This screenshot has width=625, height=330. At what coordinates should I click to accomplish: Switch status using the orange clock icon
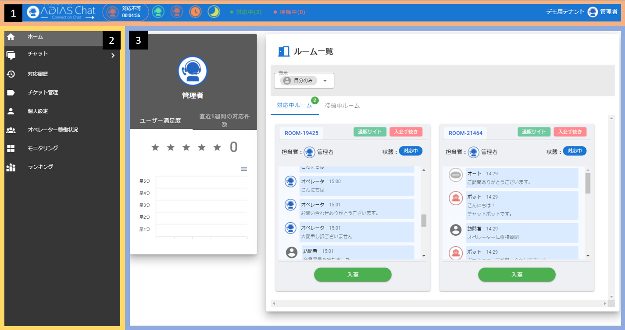195,12
